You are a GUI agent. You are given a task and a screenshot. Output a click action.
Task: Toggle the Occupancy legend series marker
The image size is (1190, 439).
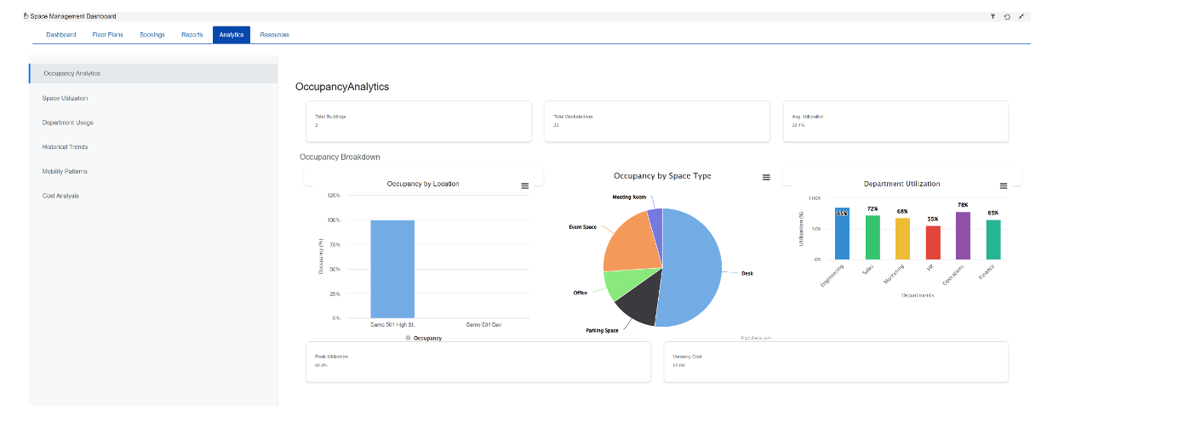coord(409,338)
